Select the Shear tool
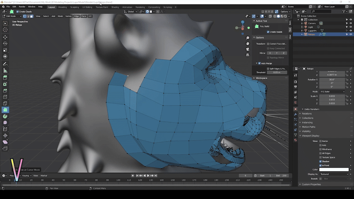 (x=5, y=142)
